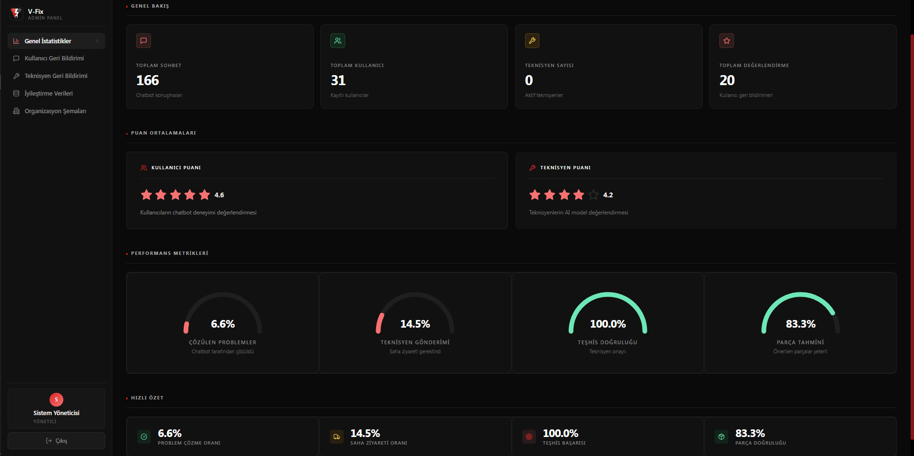Click the Toplam Kullanıcı users icon

pyautogui.click(x=338, y=40)
